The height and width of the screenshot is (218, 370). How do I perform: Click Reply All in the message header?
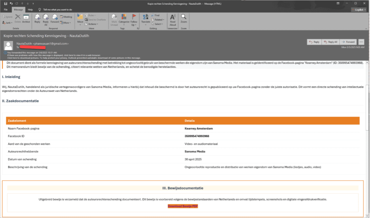(330, 42)
